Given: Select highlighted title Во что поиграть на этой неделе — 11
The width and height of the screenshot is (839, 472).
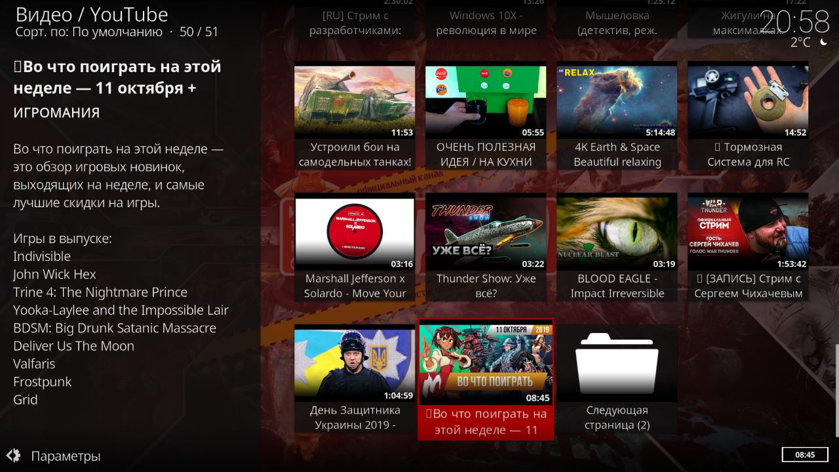Looking at the screenshot, I should click(486, 422).
